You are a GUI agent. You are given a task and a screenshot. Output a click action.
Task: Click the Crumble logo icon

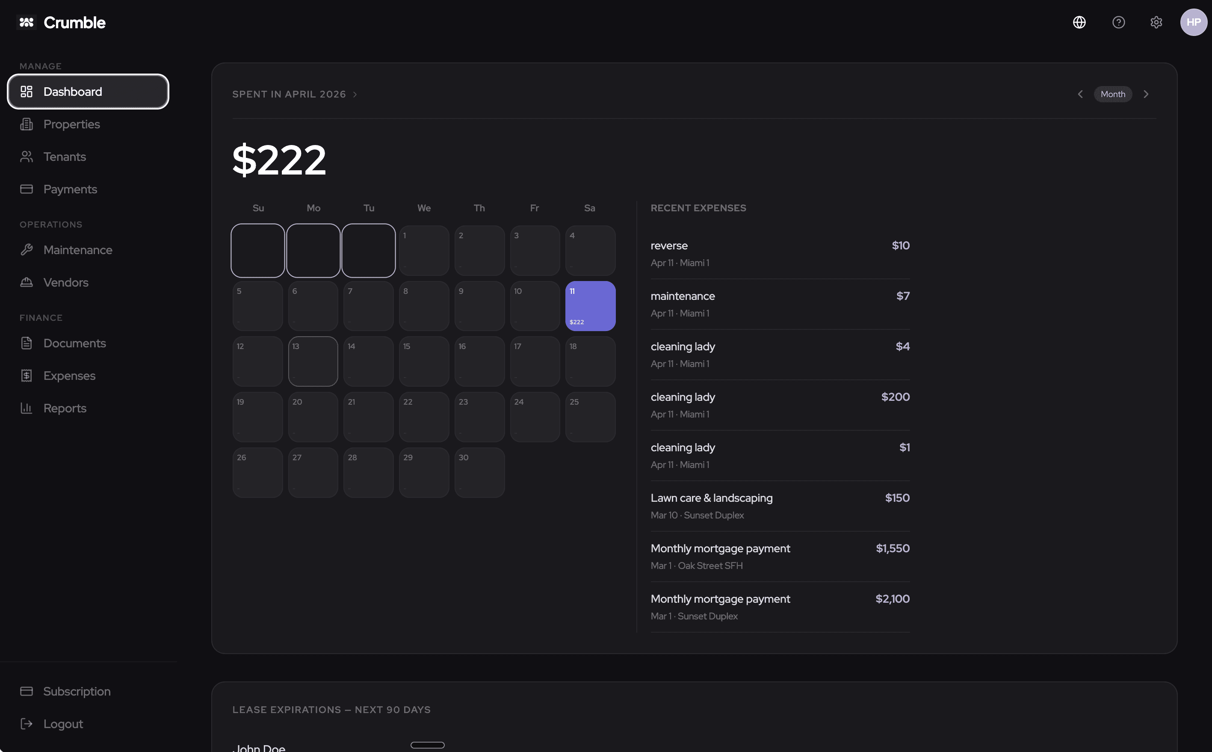click(x=27, y=22)
